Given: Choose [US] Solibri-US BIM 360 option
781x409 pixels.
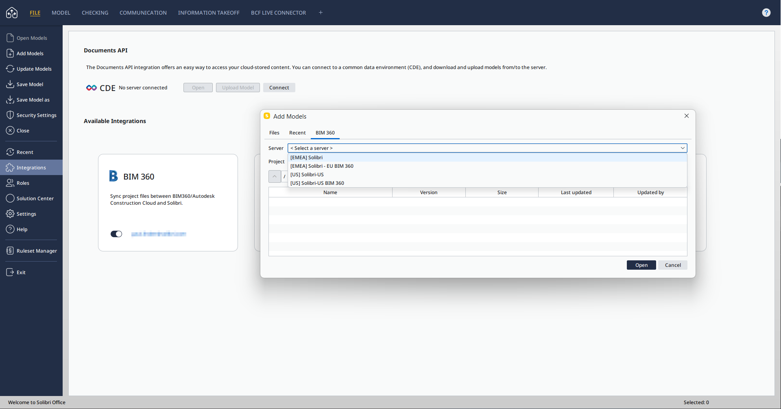Looking at the screenshot, I should (487, 183).
